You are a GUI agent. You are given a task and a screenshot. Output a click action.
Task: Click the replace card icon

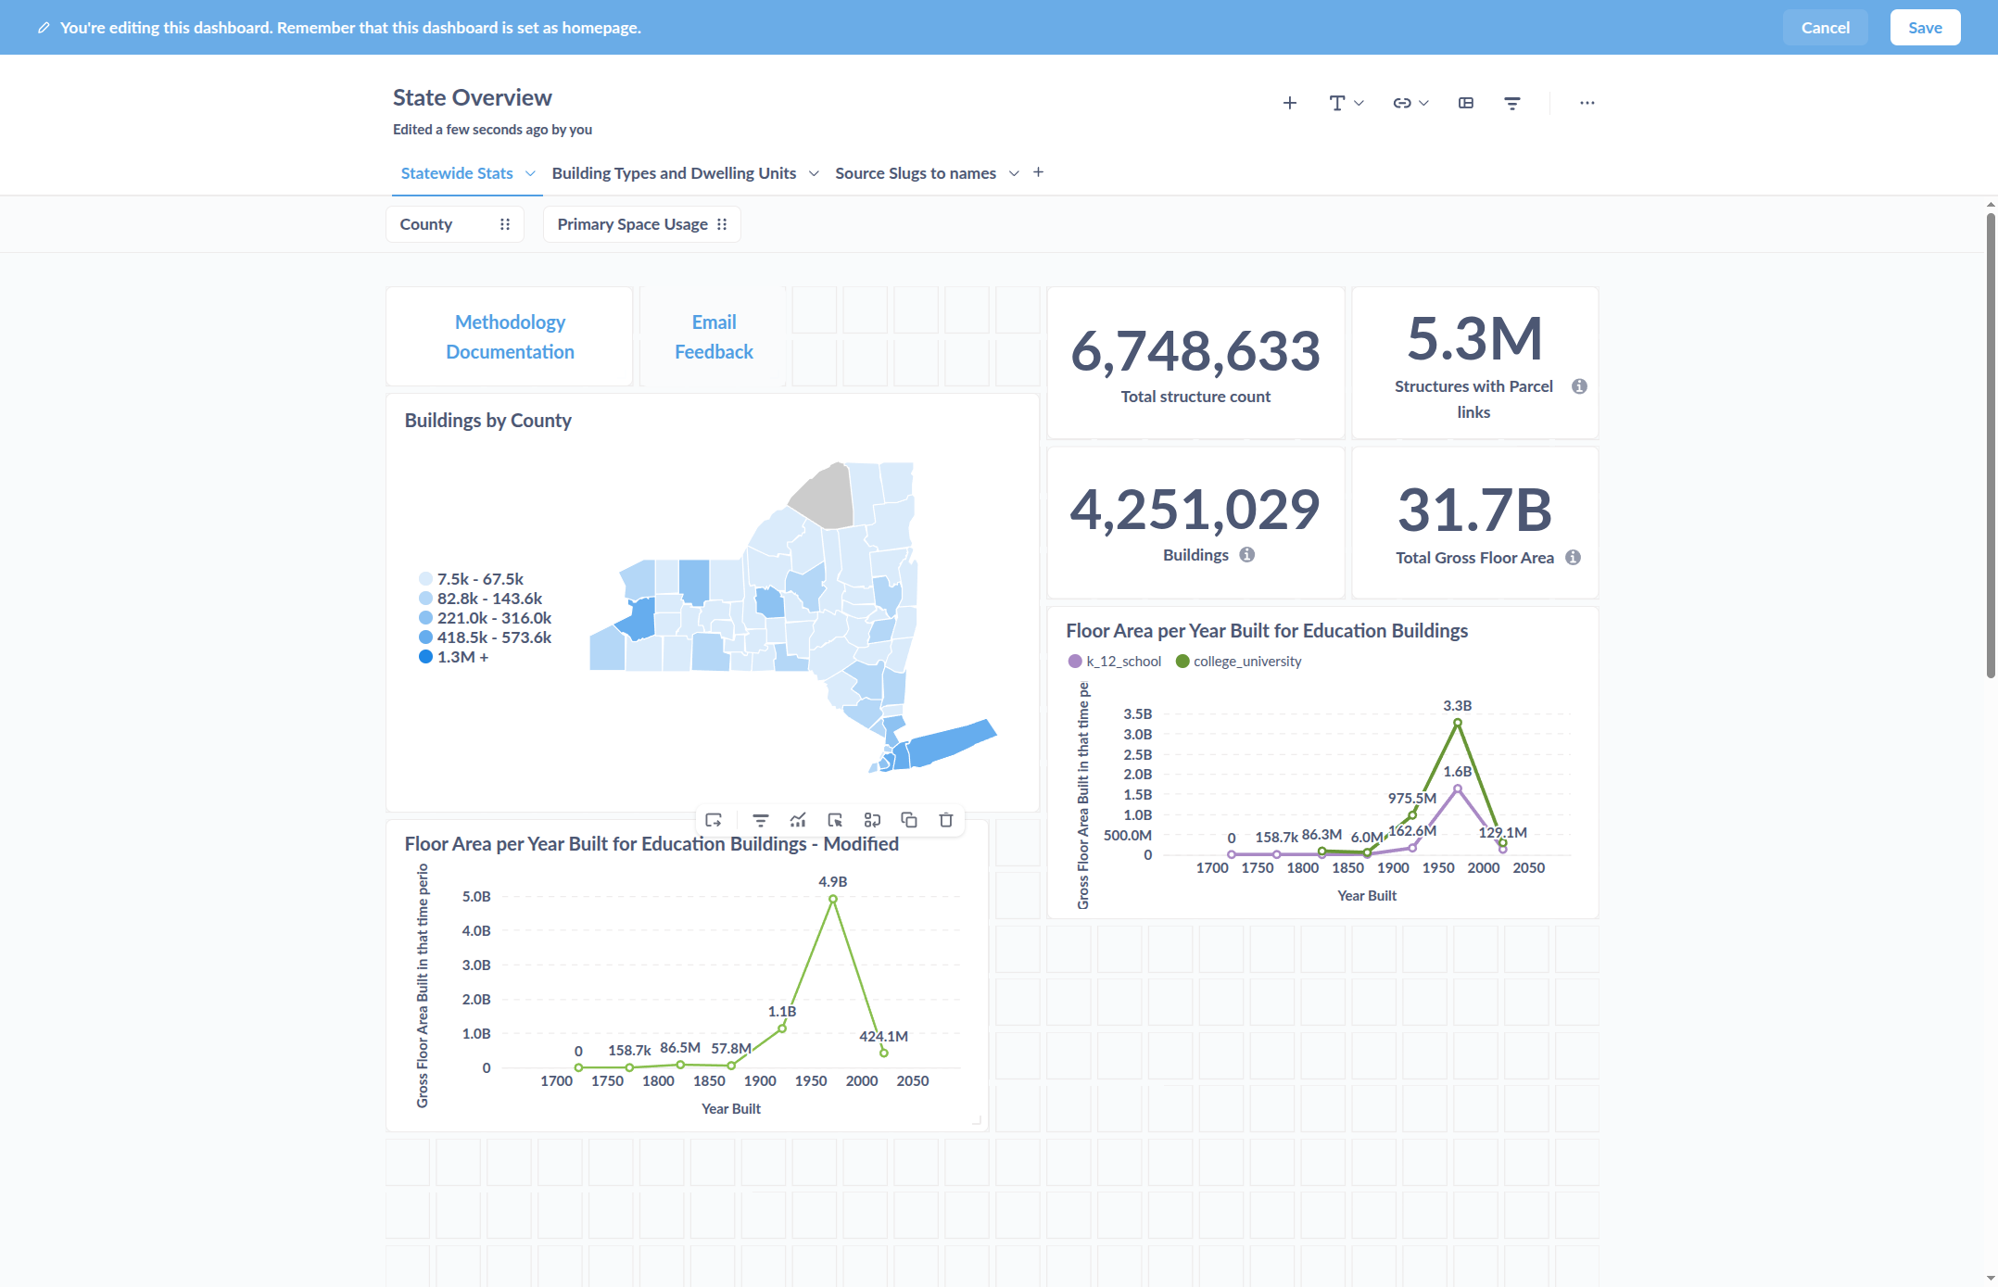[x=872, y=820]
